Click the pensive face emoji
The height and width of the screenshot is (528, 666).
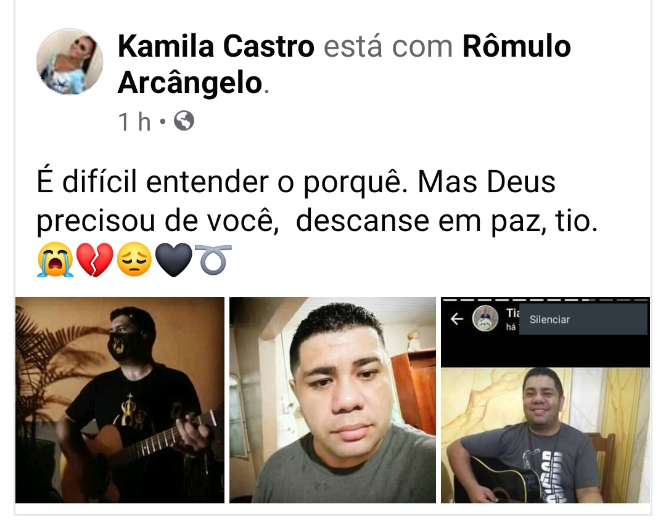[134, 260]
